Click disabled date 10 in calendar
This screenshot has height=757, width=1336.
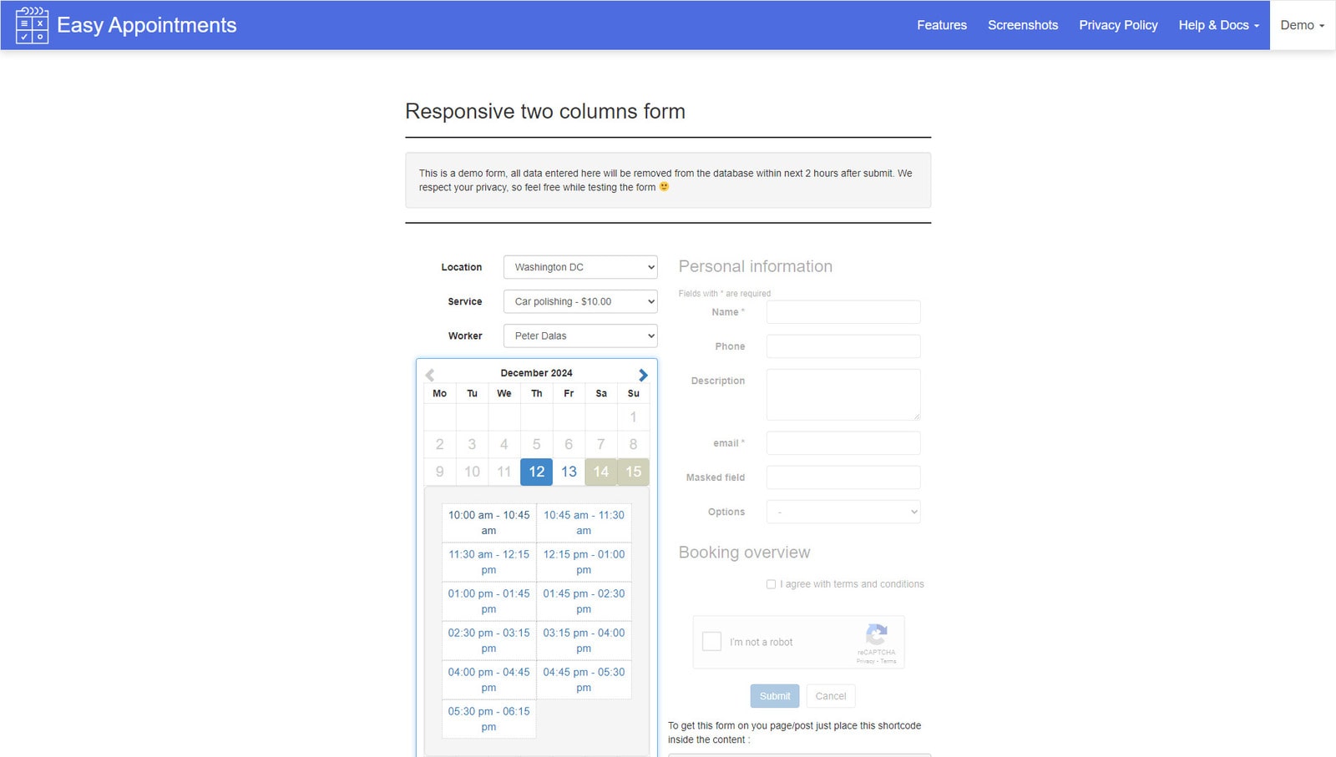click(x=472, y=472)
